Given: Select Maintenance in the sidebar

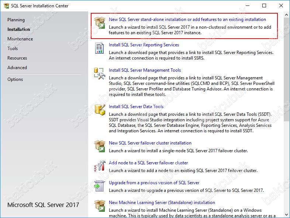Looking at the screenshot, I should (20, 39).
